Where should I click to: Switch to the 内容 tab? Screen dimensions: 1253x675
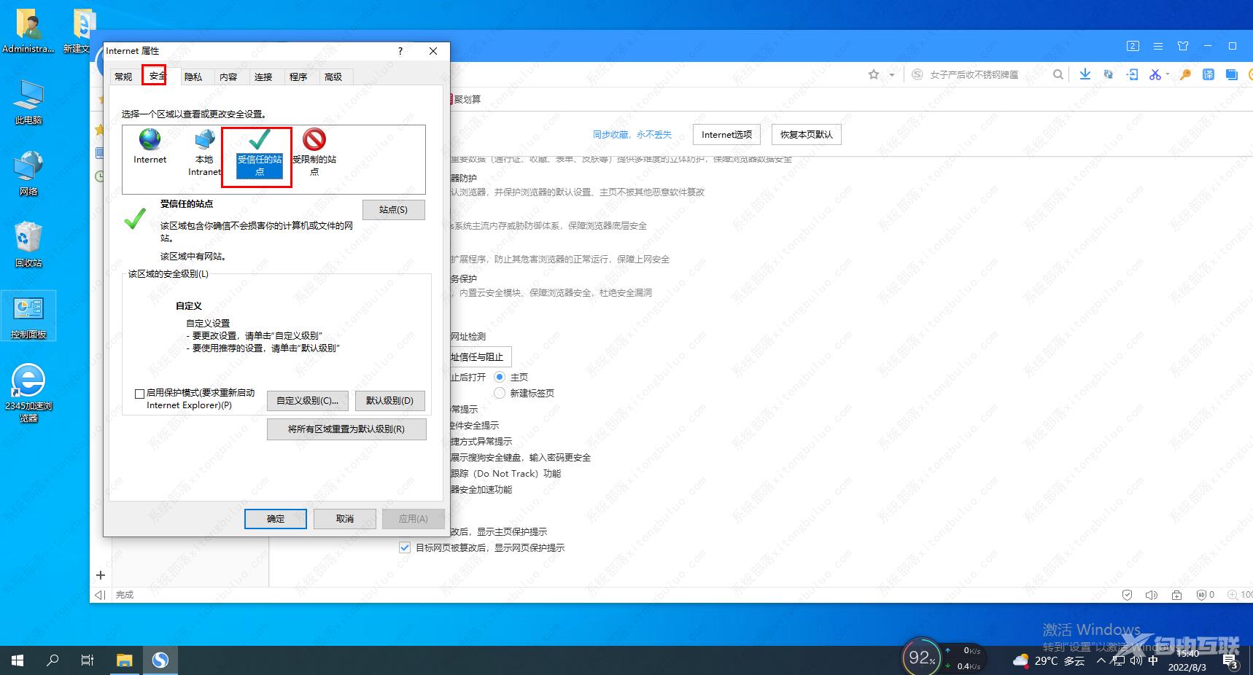coord(228,77)
